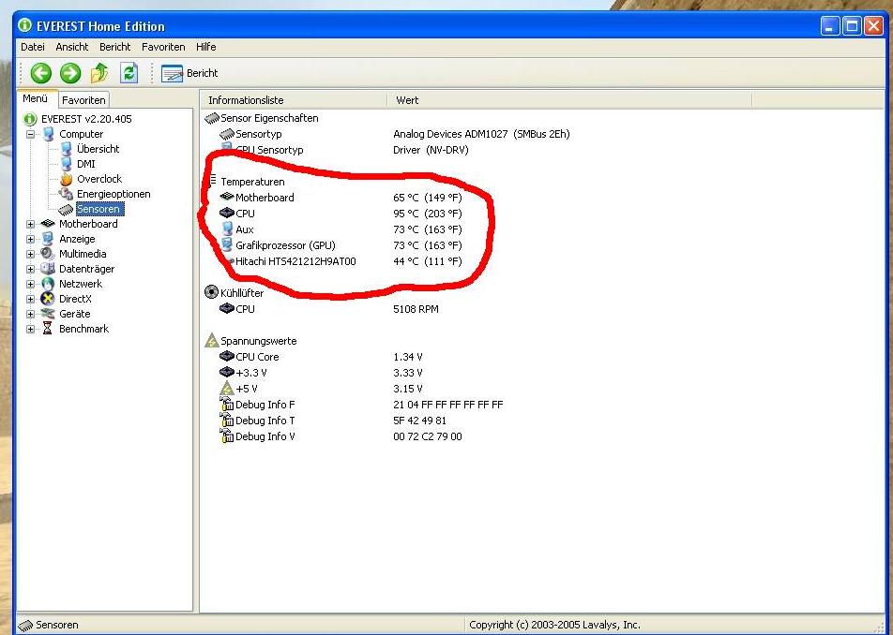Click the +5 V warning icon
The image size is (893, 635).
point(227,389)
